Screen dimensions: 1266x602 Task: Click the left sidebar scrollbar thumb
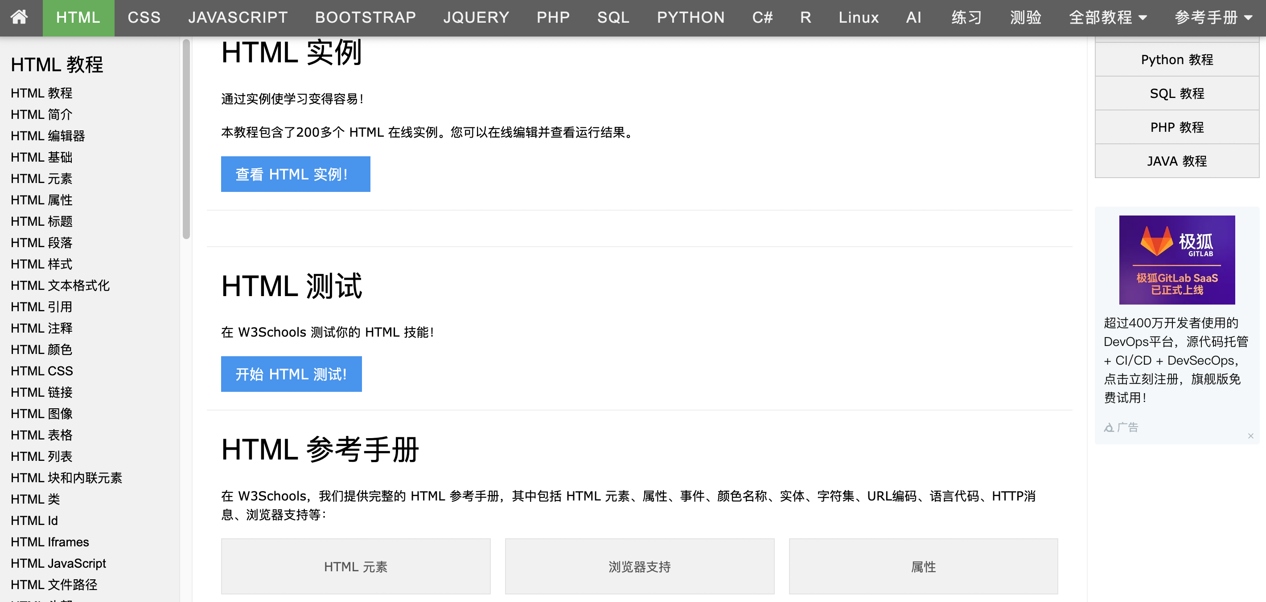(186, 139)
